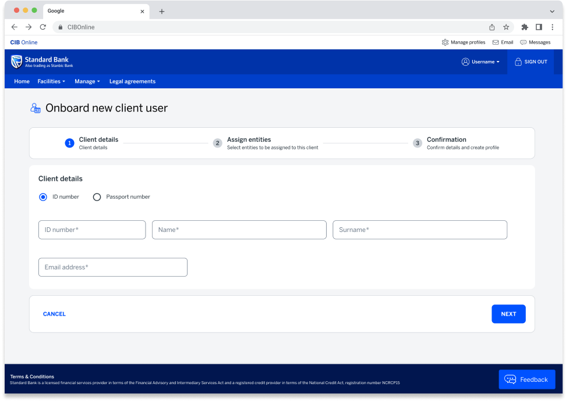
Task: Expand the Username account dropdown
Action: tap(480, 62)
